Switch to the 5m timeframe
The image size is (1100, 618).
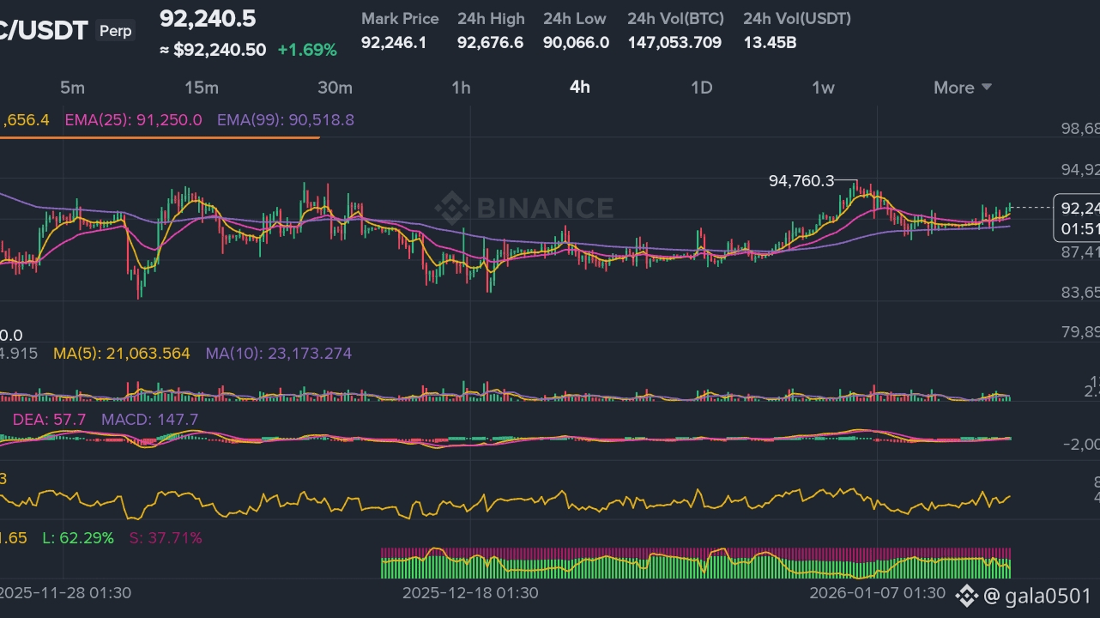click(x=72, y=88)
